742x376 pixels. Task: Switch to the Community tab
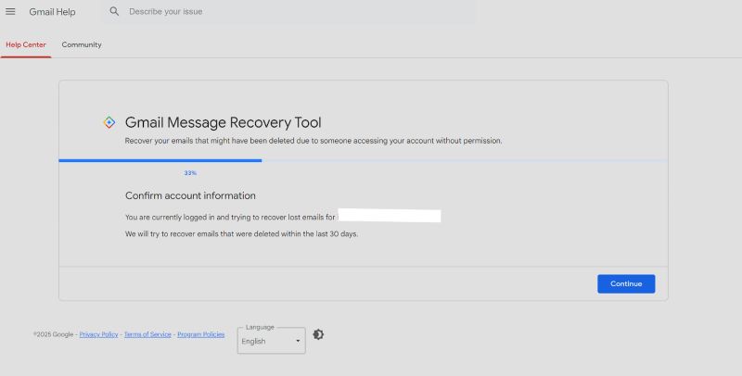[82, 44]
